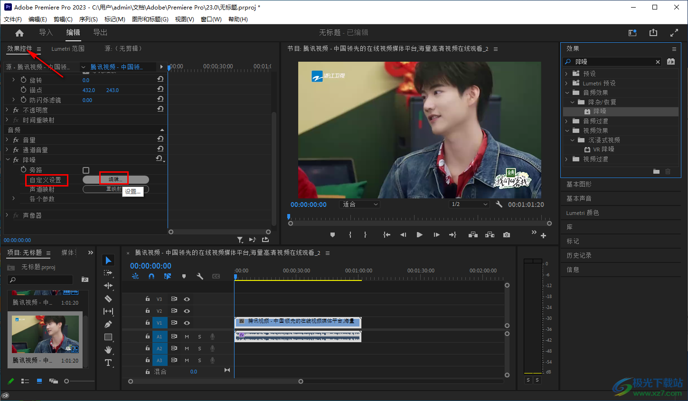Open the 1/2 playback resolution dropdown

[x=470, y=204]
